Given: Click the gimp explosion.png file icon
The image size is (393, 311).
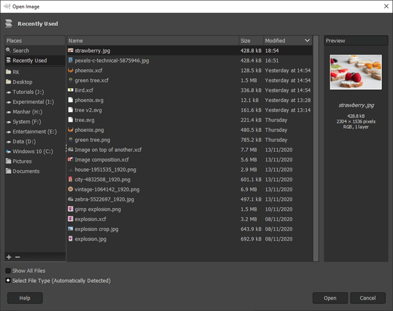Looking at the screenshot, I should [70, 209].
